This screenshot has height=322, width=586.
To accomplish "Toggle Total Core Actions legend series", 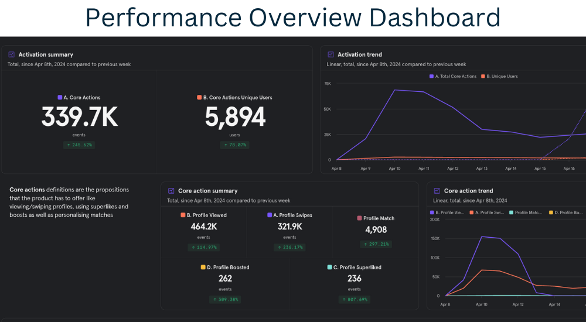I will [452, 76].
